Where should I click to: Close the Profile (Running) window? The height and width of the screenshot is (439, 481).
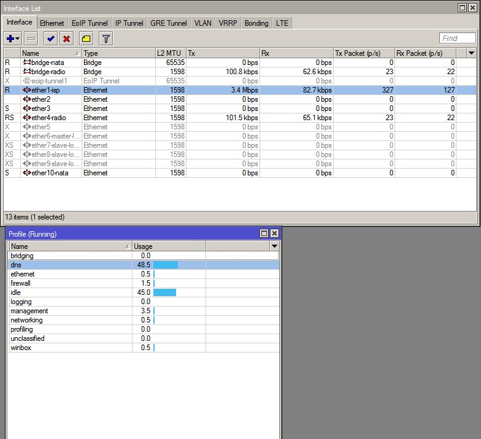coord(274,234)
